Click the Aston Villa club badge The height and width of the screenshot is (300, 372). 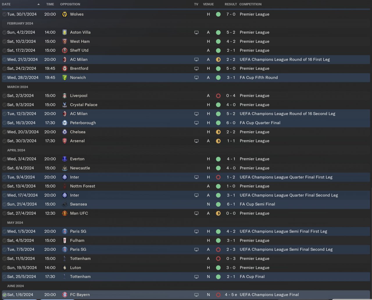(65, 32)
